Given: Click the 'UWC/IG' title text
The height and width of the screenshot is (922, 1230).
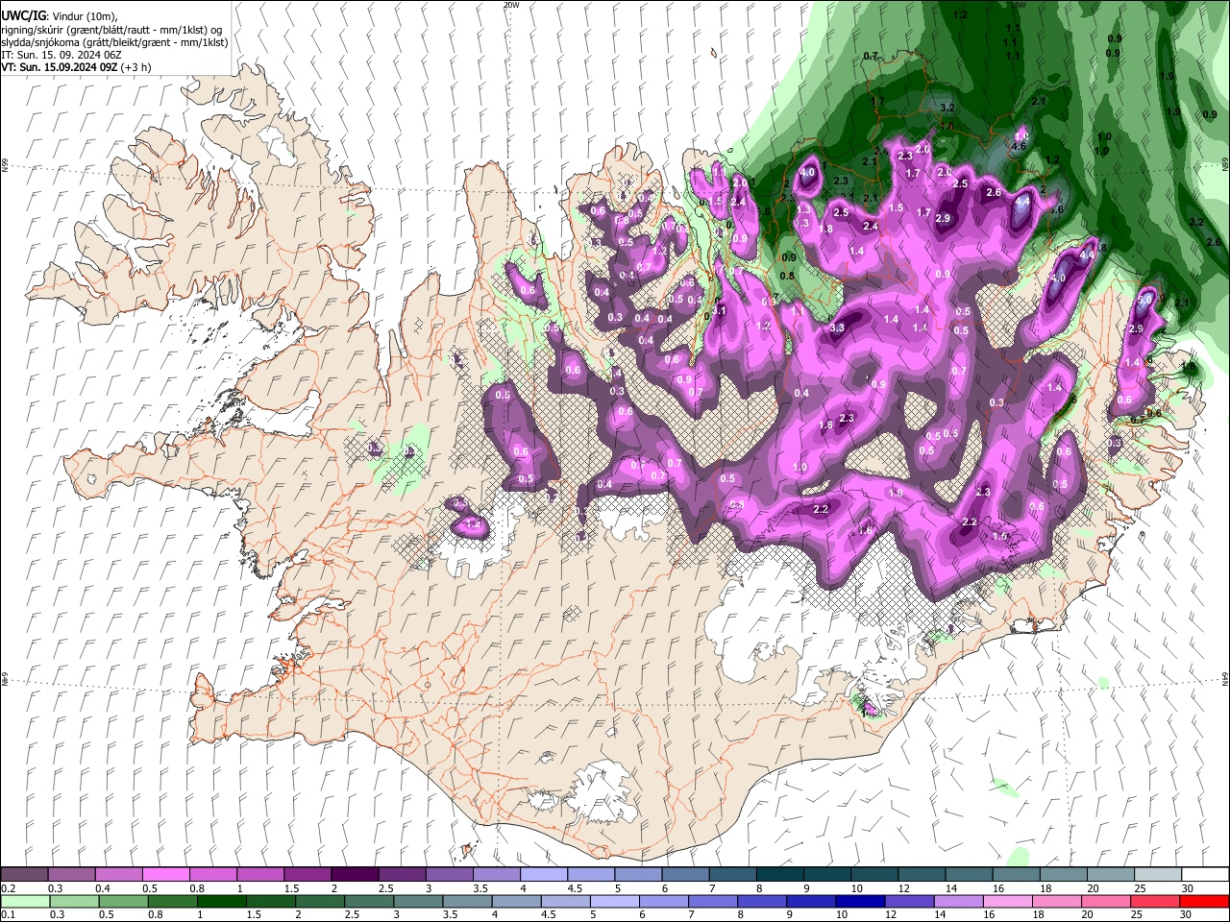Looking at the screenshot, I should pyautogui.click(x=22, y=16).
